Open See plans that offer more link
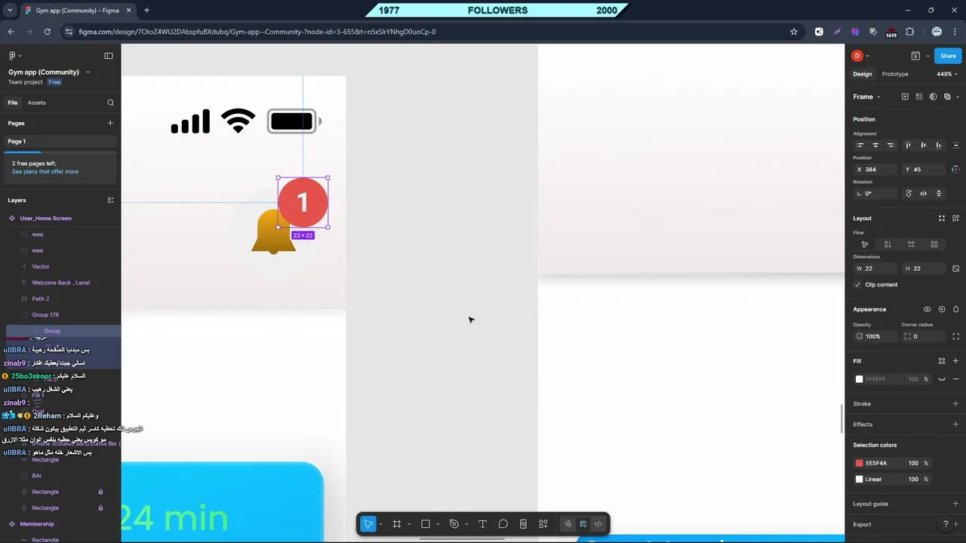 pos(45,172)
